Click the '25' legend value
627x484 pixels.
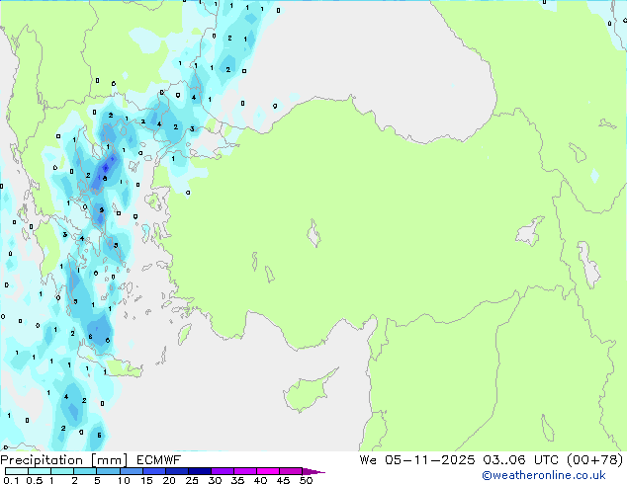coord(192,480)
